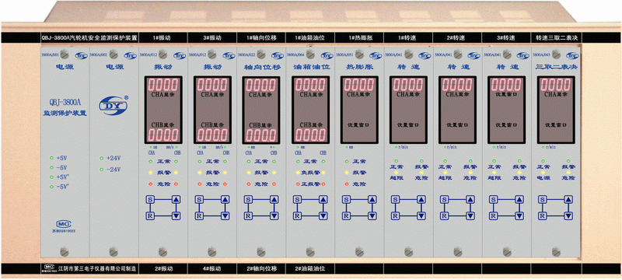
Task: Select the 转速三取二表决 header label
Action: (557, 38)
